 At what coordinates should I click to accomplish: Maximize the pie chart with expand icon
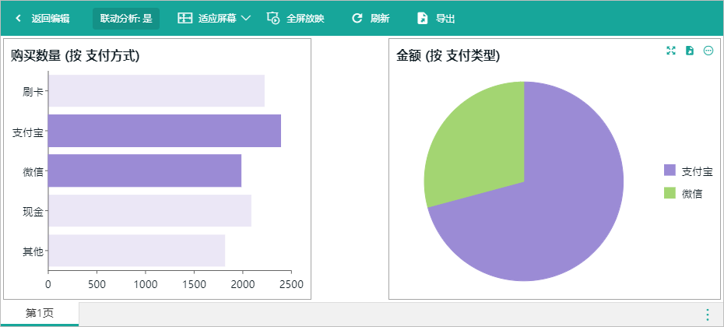(671, 51)
